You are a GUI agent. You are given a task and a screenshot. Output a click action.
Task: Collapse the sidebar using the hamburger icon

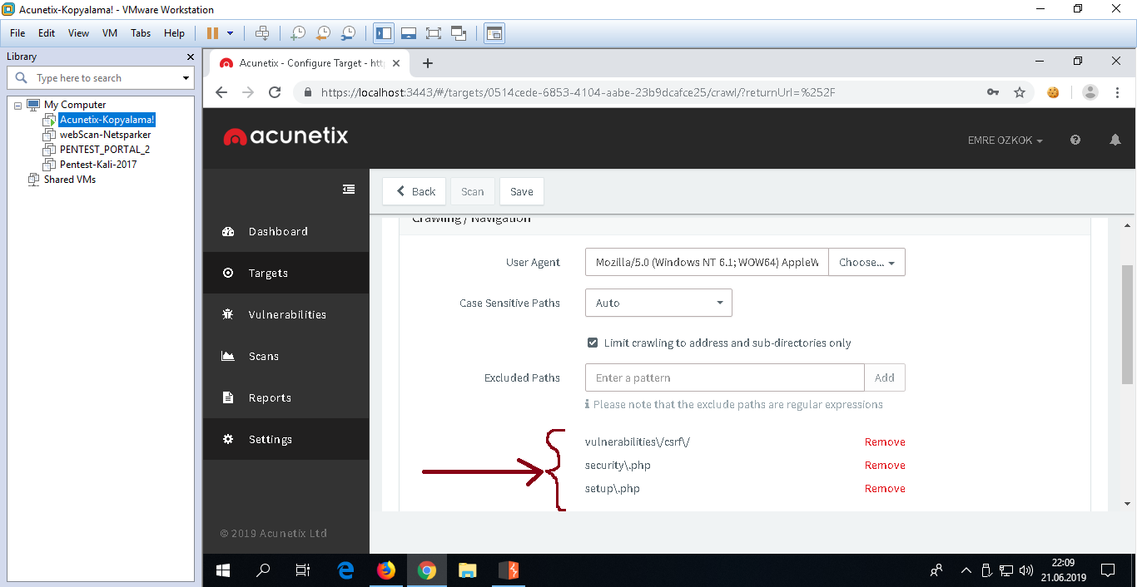pyautogui.click(x=349, y=190)
